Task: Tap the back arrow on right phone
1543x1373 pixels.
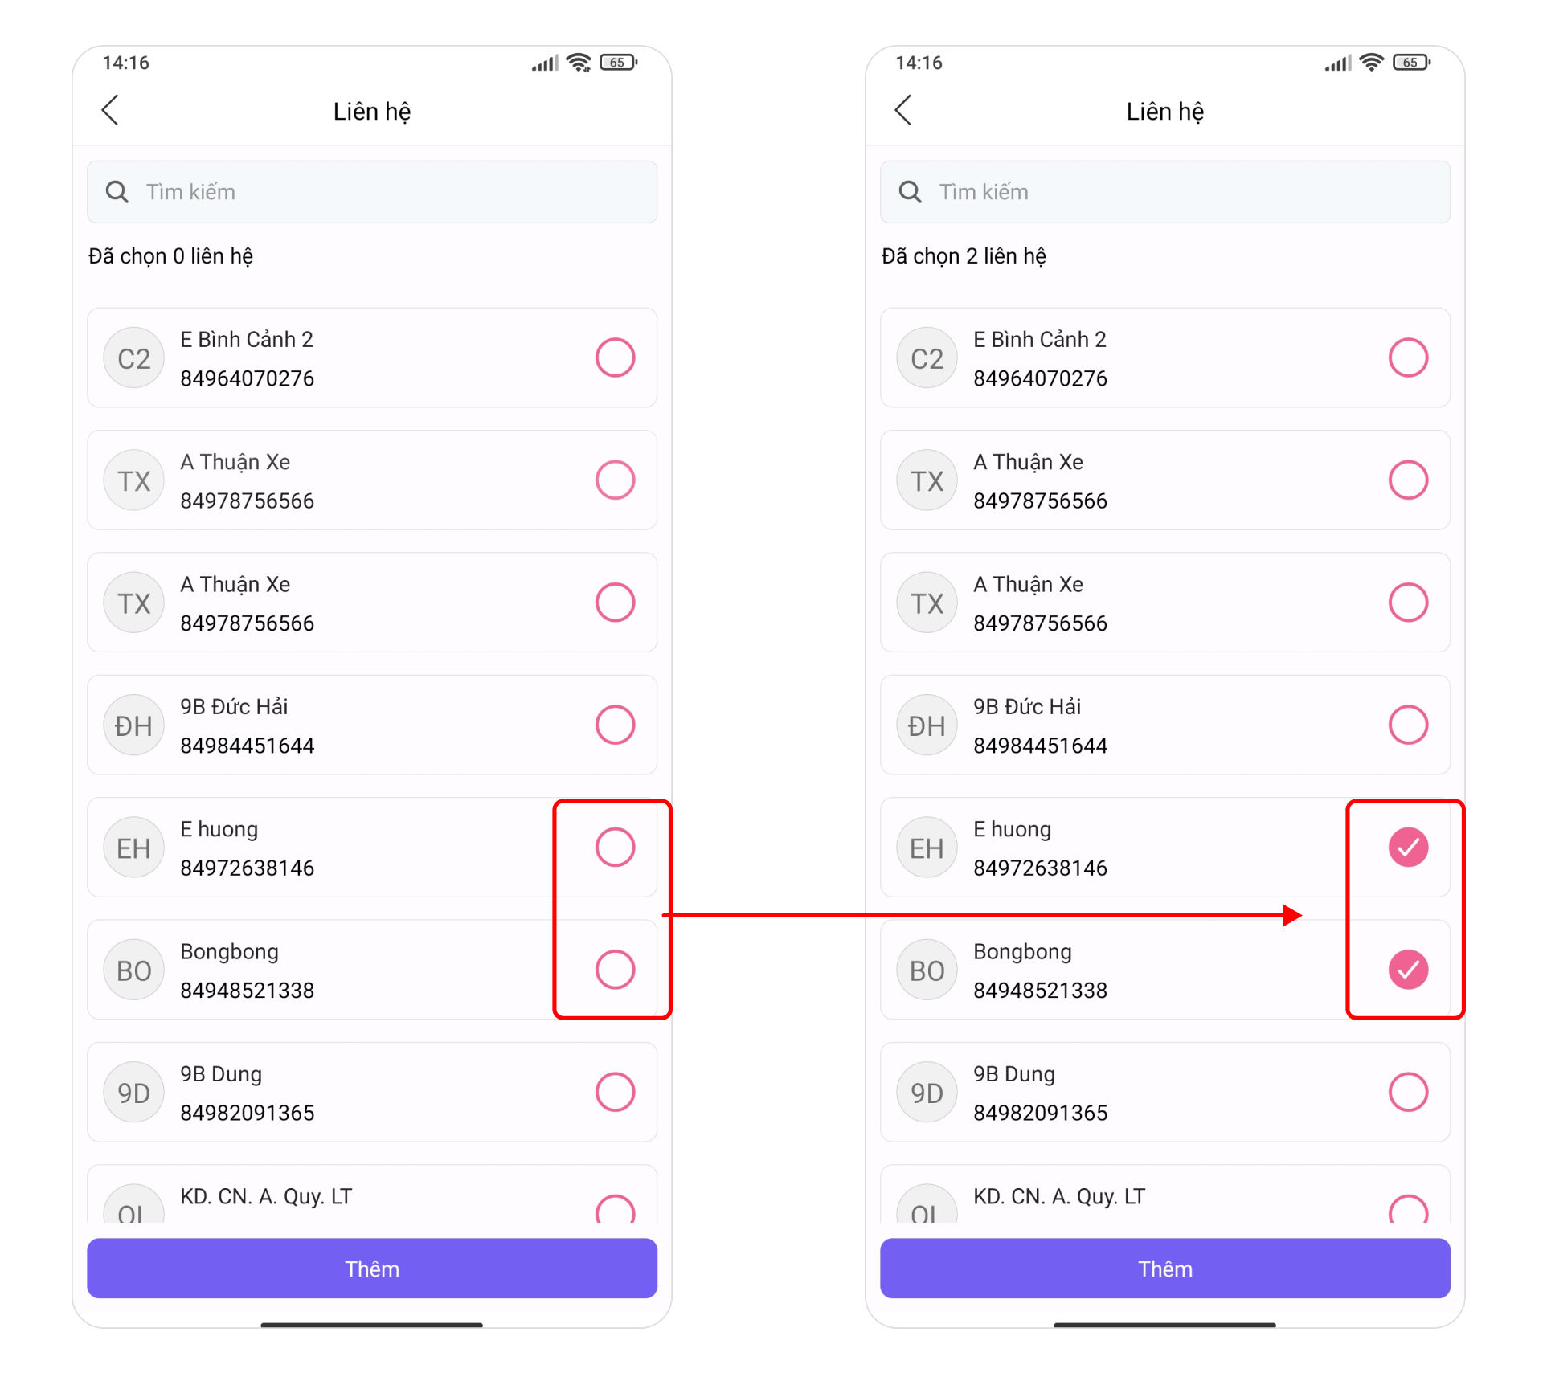Action: pyautogui.click(x=904, y=111)
